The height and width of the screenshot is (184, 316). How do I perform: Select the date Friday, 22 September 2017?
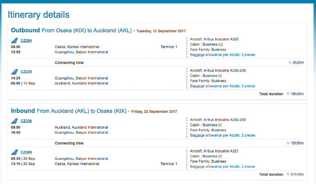pos(154,111)
